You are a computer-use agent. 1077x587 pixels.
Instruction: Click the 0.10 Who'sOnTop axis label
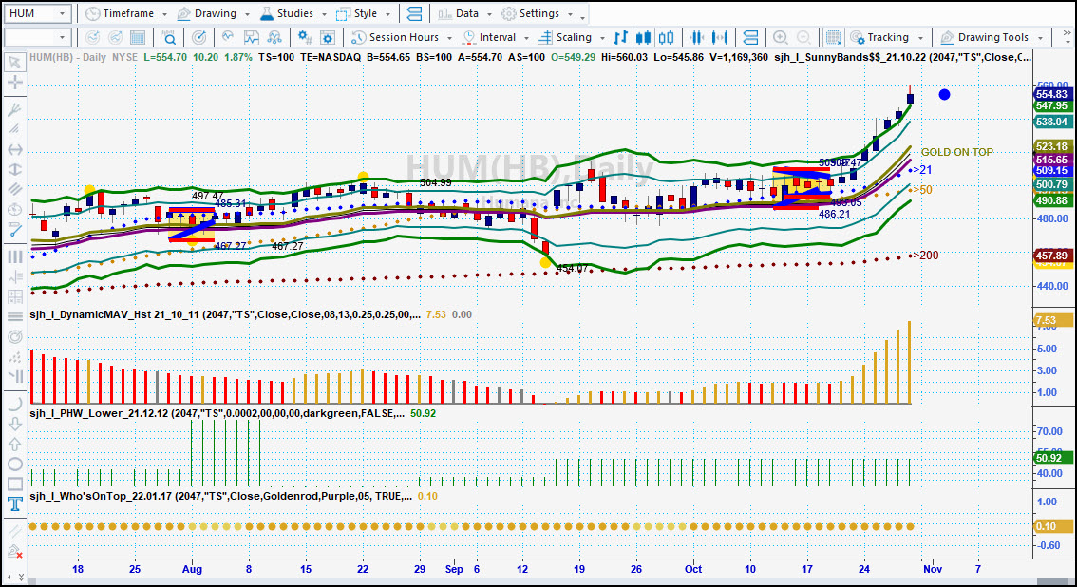(1051, 526)
